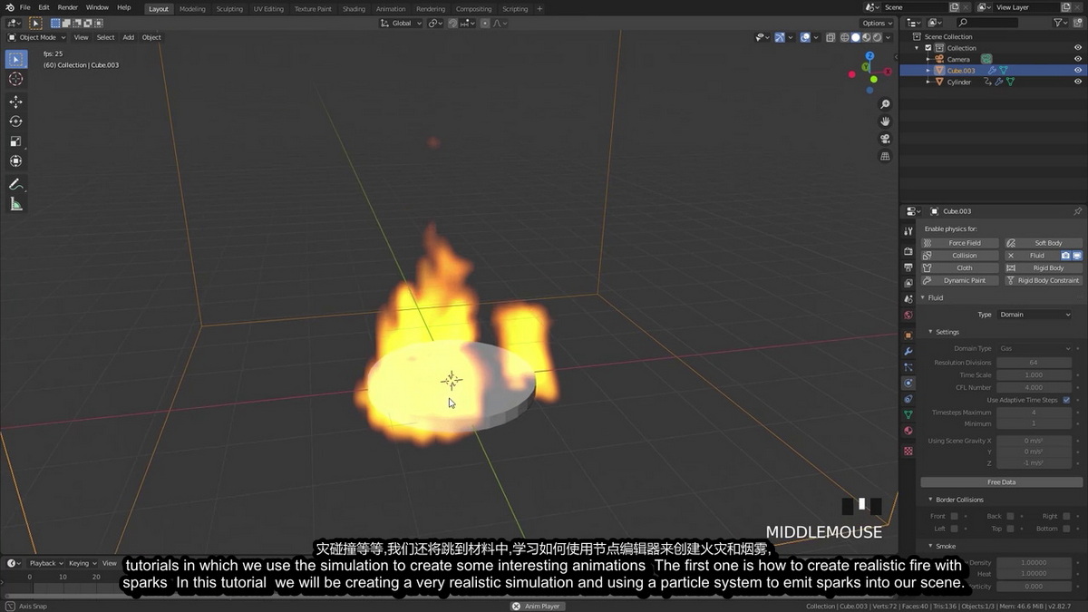The height and width of the screenshot is (612, 1088).
Task: Enable Back border collision checkbox
Action: coord(1010,516)
